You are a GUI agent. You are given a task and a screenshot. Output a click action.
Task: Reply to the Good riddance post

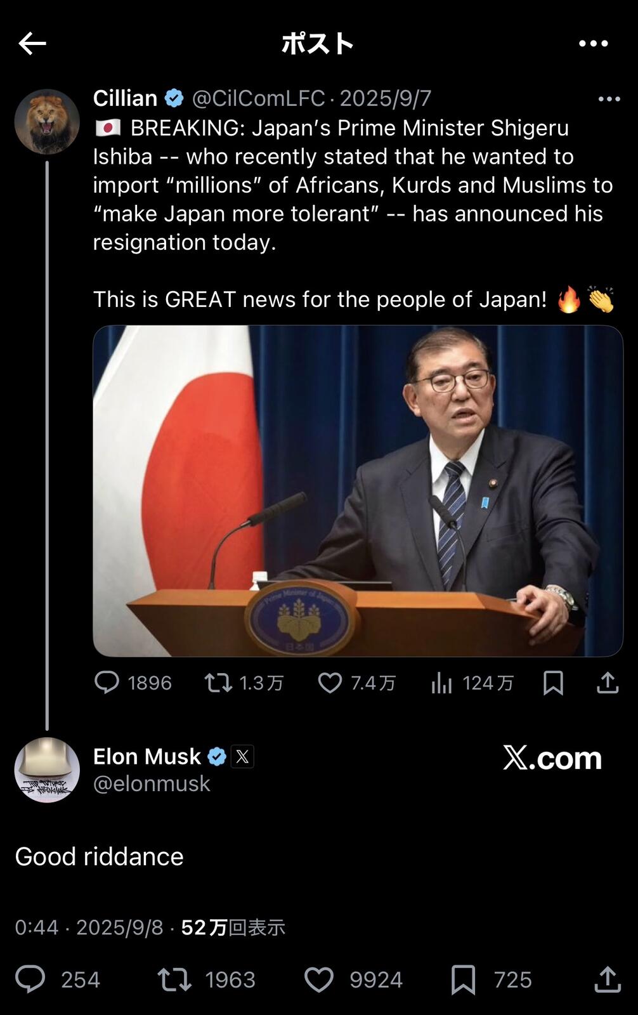[30, 979]
